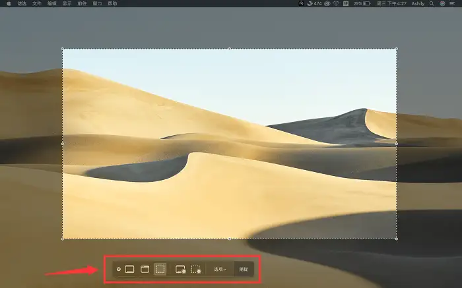The height and width of the screenshot is (288, 462).
Task: Open the Wi-Fi status menu
Action: (x=336, y=3)
